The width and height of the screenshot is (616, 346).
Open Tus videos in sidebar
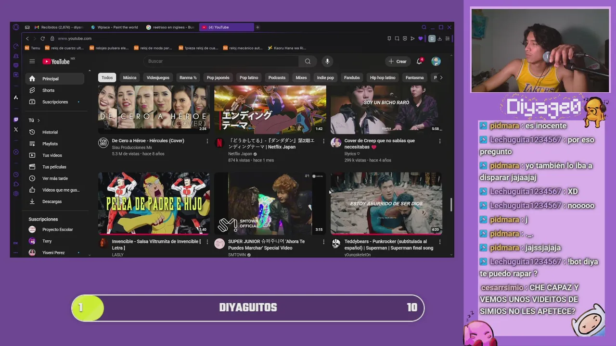coord(55,155)
